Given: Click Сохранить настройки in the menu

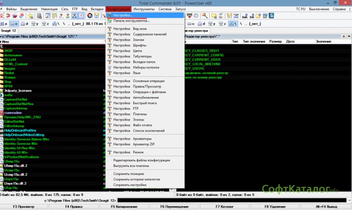Looking at the screenshot, I should pyautogui.click(x=130, y=185).
